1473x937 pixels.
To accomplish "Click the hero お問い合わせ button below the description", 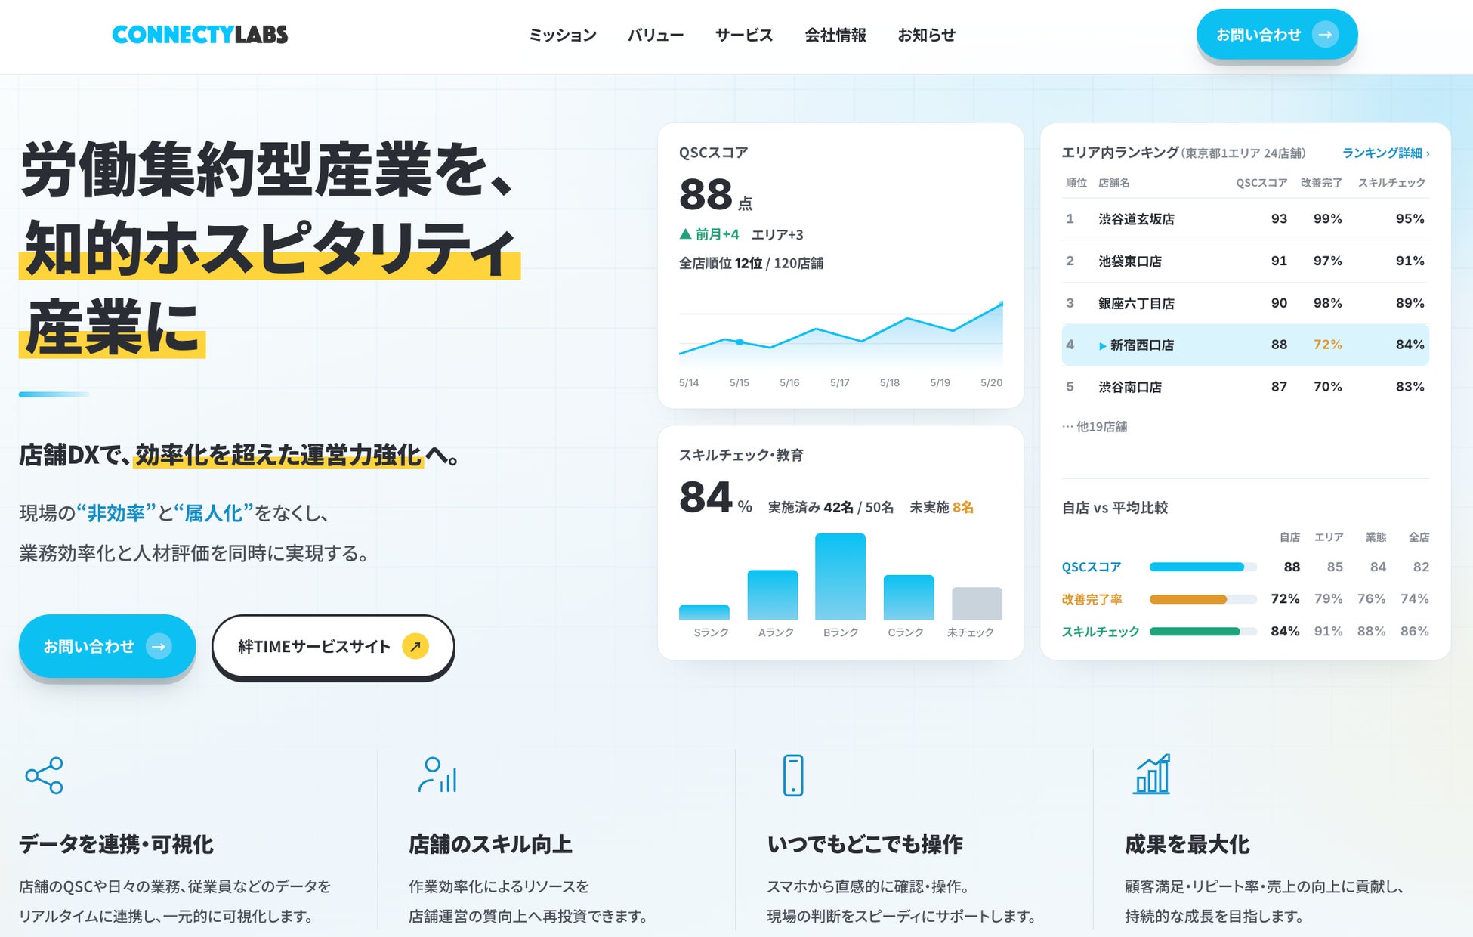I will pos(107,646).
